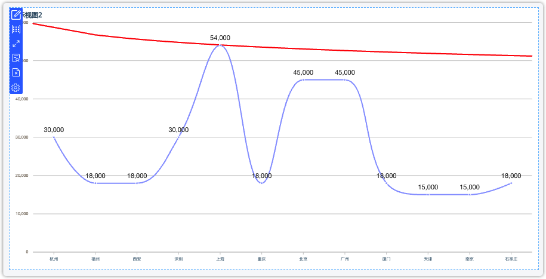Expand chart with the fullscreen arrows icon
Viewport: 546px width, 279px height.
16,44
